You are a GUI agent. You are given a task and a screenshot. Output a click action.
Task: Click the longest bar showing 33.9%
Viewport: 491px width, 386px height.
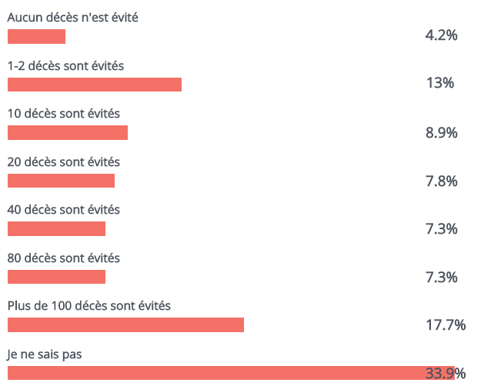click(x=231, y=373)
